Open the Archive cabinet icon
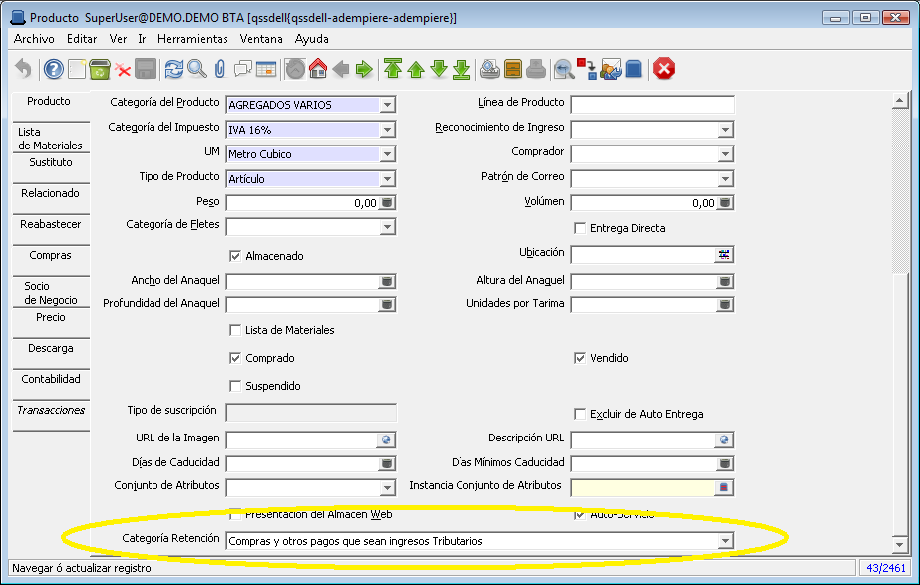This screenshot has width=920, height=585. click(512, 69)
